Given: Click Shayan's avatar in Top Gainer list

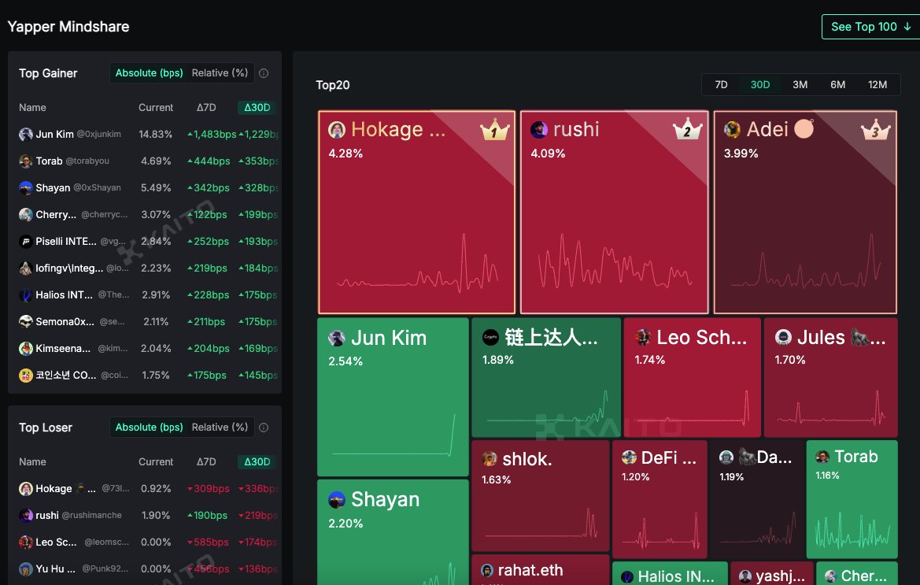Looking at the screenshot, I should tap(26, 187).
